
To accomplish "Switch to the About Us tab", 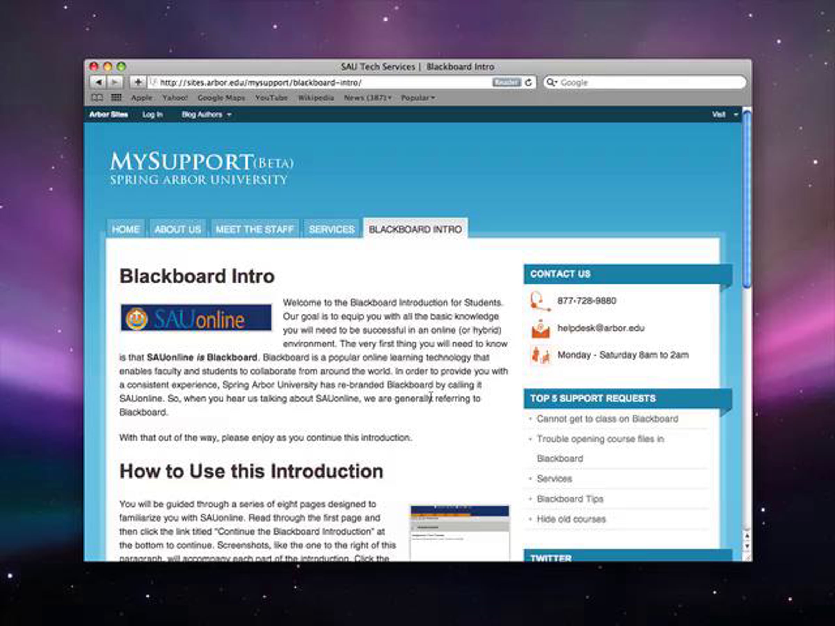I will (178, 229).
